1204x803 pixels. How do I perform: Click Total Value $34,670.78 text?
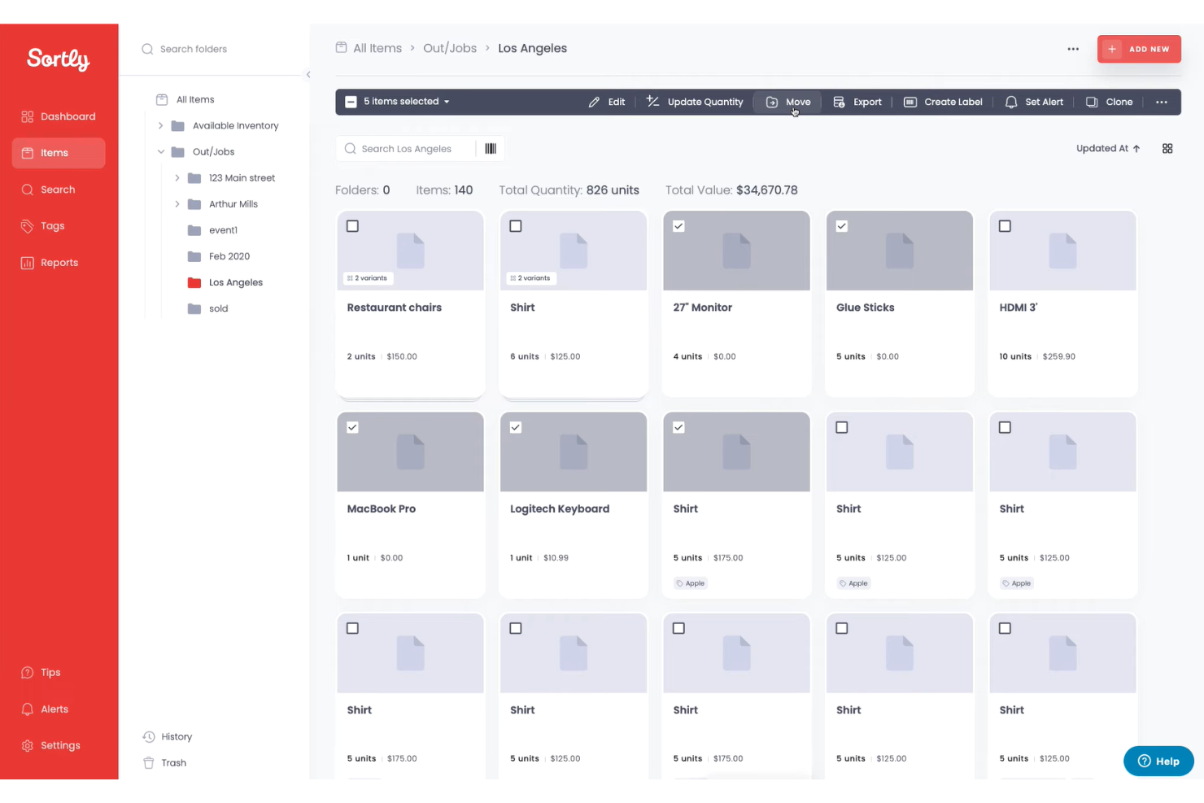click(x=731, y=190)
